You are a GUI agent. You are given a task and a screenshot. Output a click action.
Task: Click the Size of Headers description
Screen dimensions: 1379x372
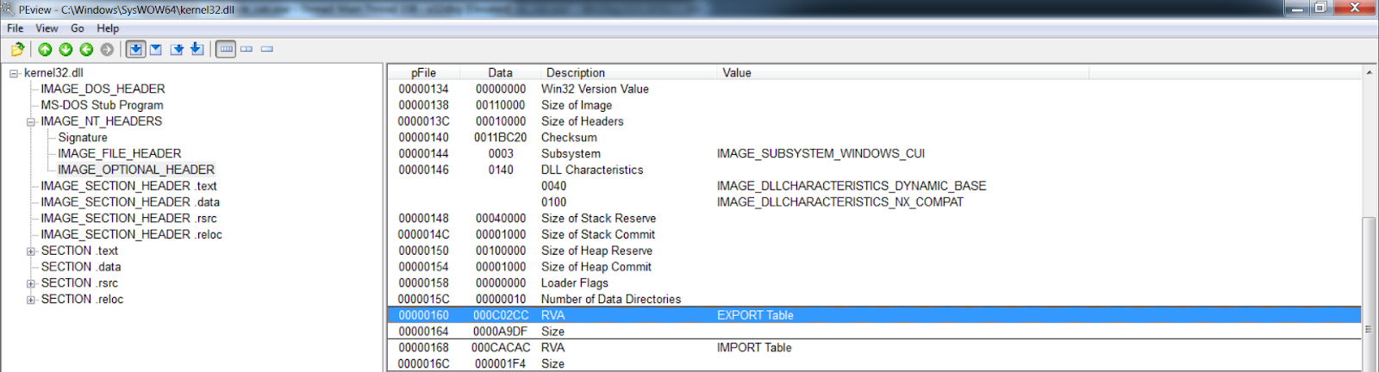(583, 121)
